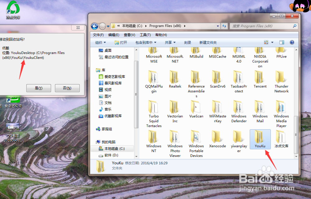311x199 pixels.
Task: Select the Realtek folder icon
Action: tap(175, 77)
